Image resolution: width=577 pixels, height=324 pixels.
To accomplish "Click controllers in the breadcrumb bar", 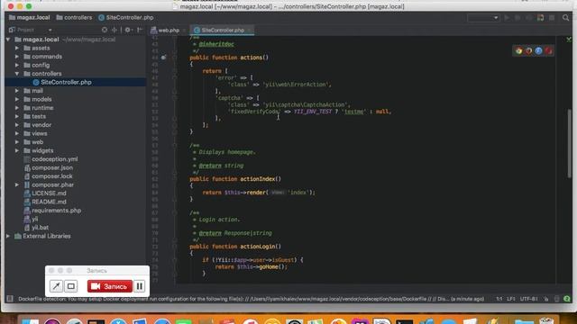I will 74,17.
